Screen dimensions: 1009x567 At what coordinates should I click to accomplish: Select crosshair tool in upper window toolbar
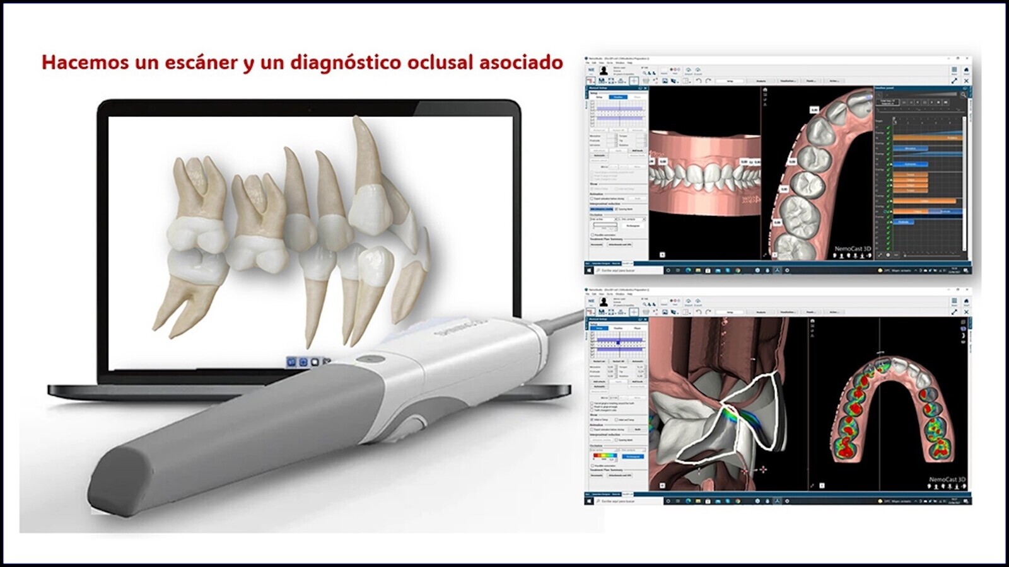coord(634,81)
